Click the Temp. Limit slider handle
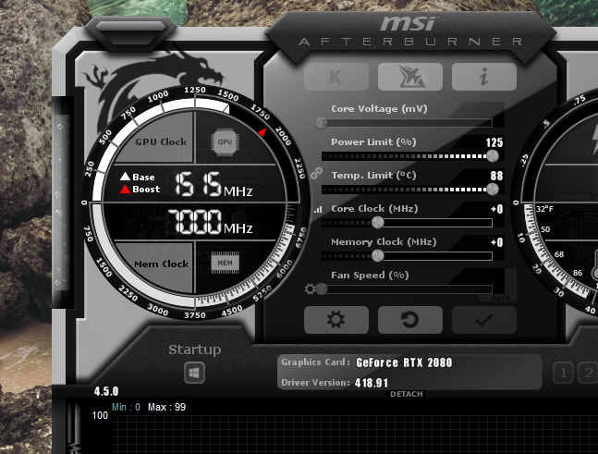Screen dimensions: 598x454 pyautogui.click(x=493, y=190)
